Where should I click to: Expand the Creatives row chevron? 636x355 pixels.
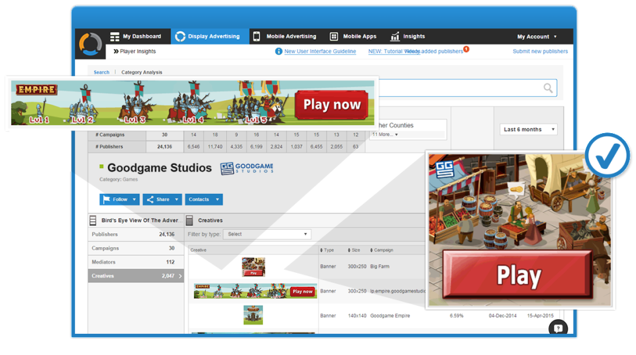180,276
